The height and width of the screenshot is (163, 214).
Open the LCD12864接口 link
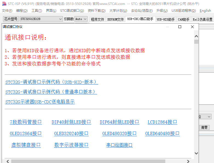[x=162, y=122]
